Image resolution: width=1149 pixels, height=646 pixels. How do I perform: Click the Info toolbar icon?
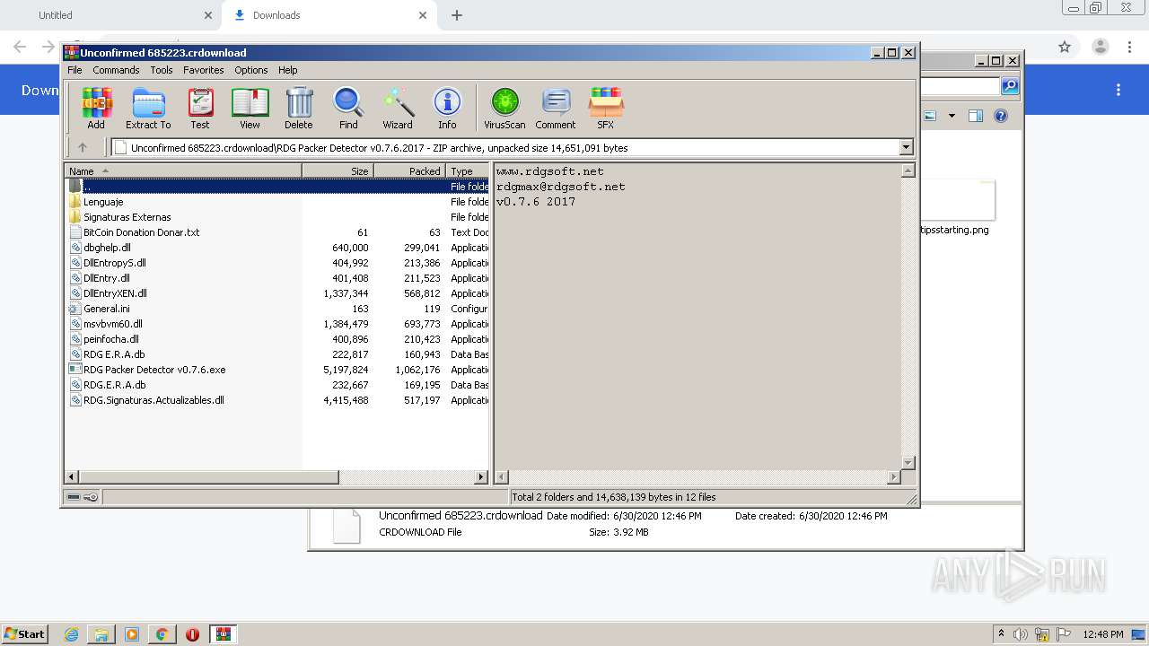447,108
